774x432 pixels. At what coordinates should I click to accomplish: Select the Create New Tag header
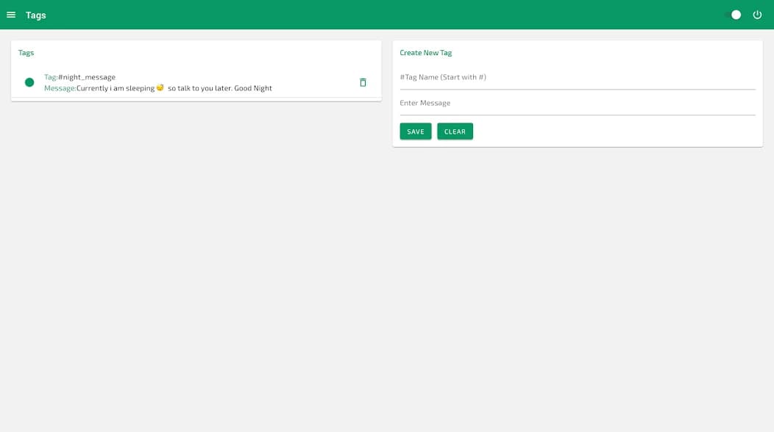pos(425,52)
